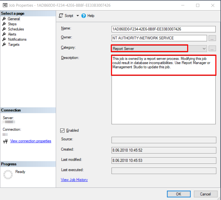The width and height of the screenshot is (221, 200).
Task: Click the Alerts page wrench icon
Action: [4, 34]
